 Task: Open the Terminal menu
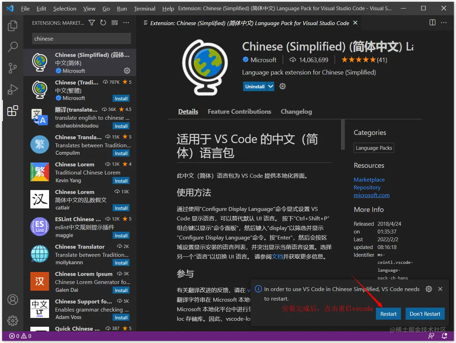pos(144,8)
